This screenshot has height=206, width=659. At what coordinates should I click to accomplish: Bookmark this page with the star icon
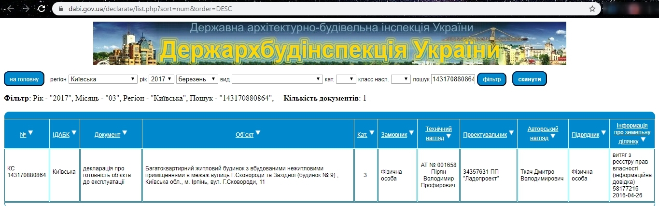pyautogui.click(x=592, y=9)
